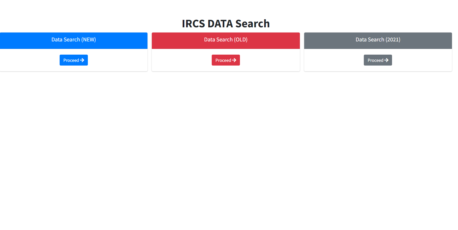Select the gray Data Search (2021) header
Viewport: 458px width, 230px height.
coord(378,40)
